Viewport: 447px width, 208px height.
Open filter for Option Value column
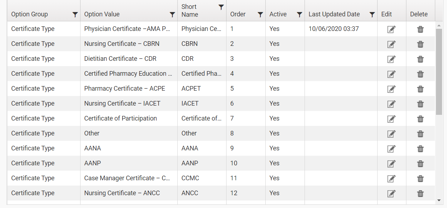coord(172,15)
